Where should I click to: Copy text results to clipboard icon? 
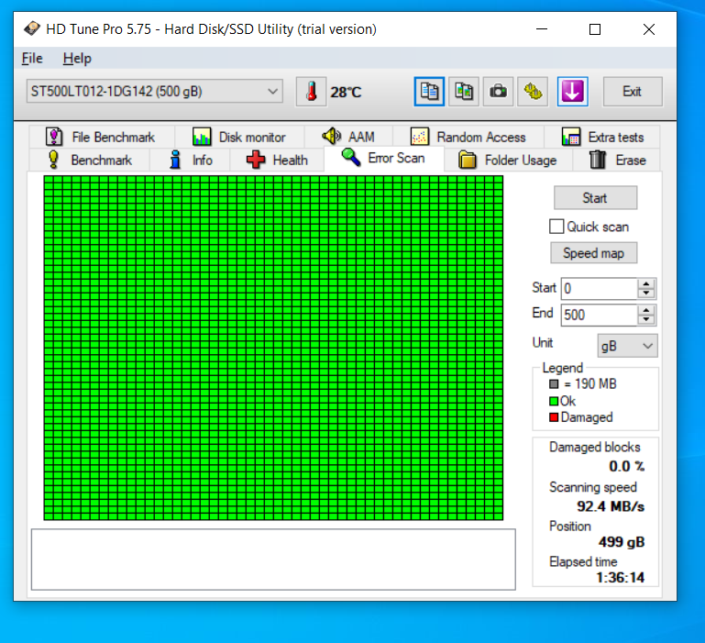(x=429, y=92)
